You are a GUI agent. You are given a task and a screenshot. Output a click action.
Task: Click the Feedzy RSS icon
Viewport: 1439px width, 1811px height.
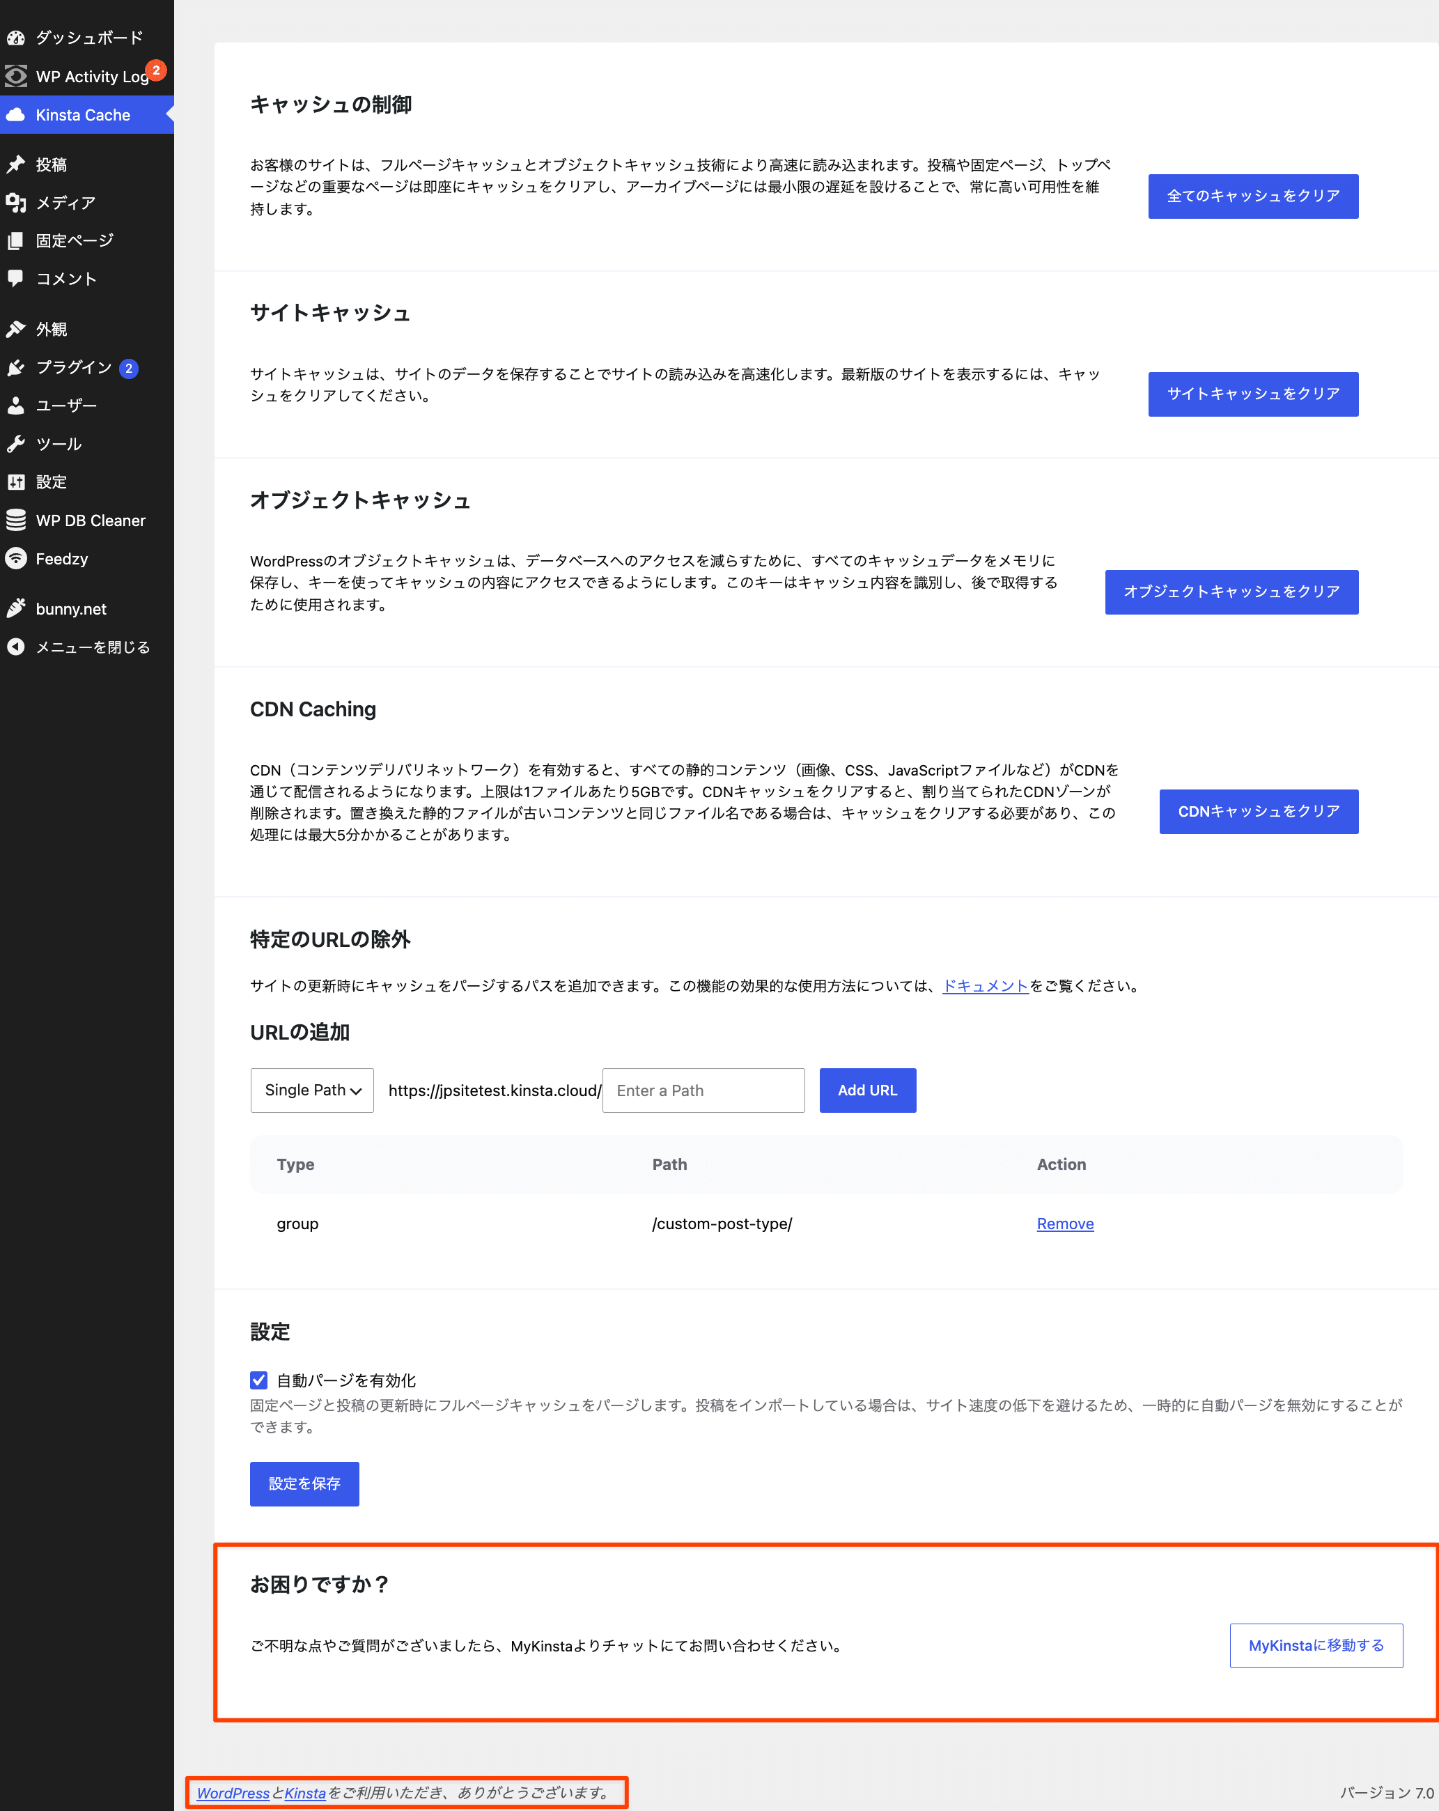[x=16, y=559]
